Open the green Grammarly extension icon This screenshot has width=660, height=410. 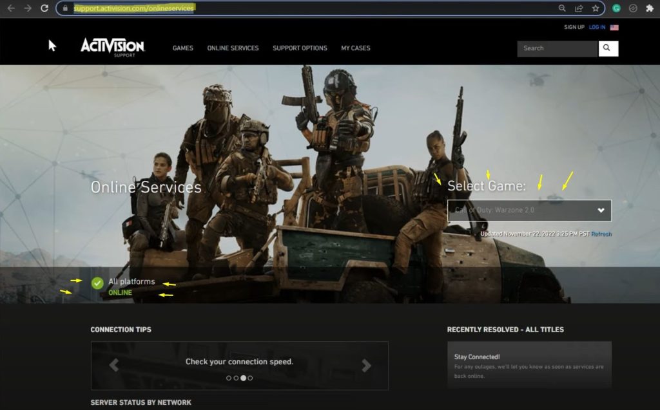616,8
